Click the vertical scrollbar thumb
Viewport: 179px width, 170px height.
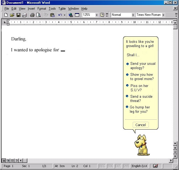tap(175, 27)
